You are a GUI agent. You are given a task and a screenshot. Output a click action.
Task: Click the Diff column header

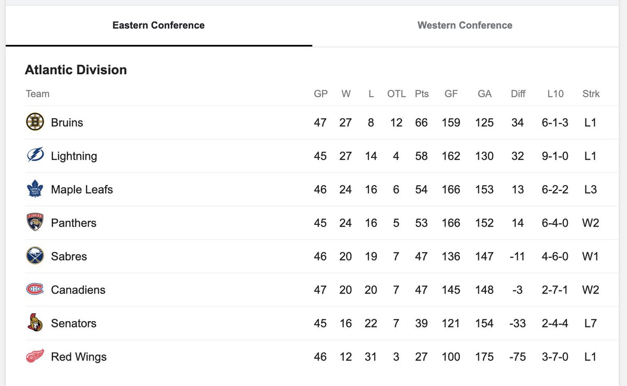518,94
